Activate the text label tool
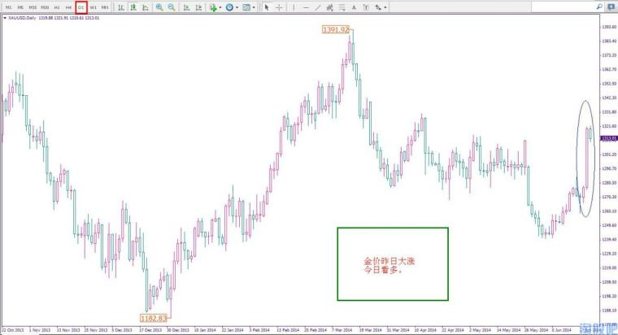618x335 pixels. point(366,7)
